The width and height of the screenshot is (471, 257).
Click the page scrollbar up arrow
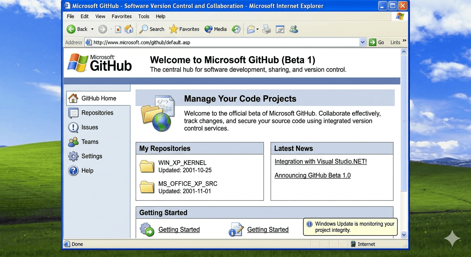404,52
